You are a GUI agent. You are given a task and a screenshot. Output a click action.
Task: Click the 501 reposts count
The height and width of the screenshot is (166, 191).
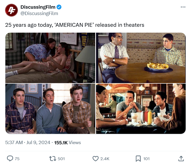[61, 159]
